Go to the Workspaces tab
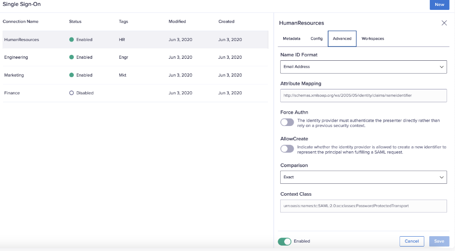The image size is (455, 251). 373,39
